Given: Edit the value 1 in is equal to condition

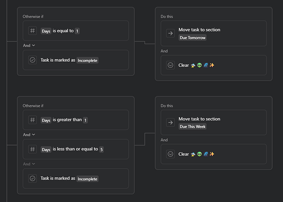Looking at the screenshot, I should (77, 31).
